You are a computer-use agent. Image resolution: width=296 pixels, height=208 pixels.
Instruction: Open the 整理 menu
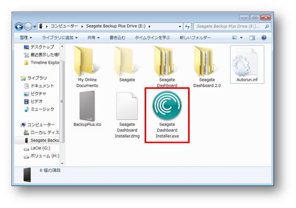pyautogui.click(x=26, y=38)
